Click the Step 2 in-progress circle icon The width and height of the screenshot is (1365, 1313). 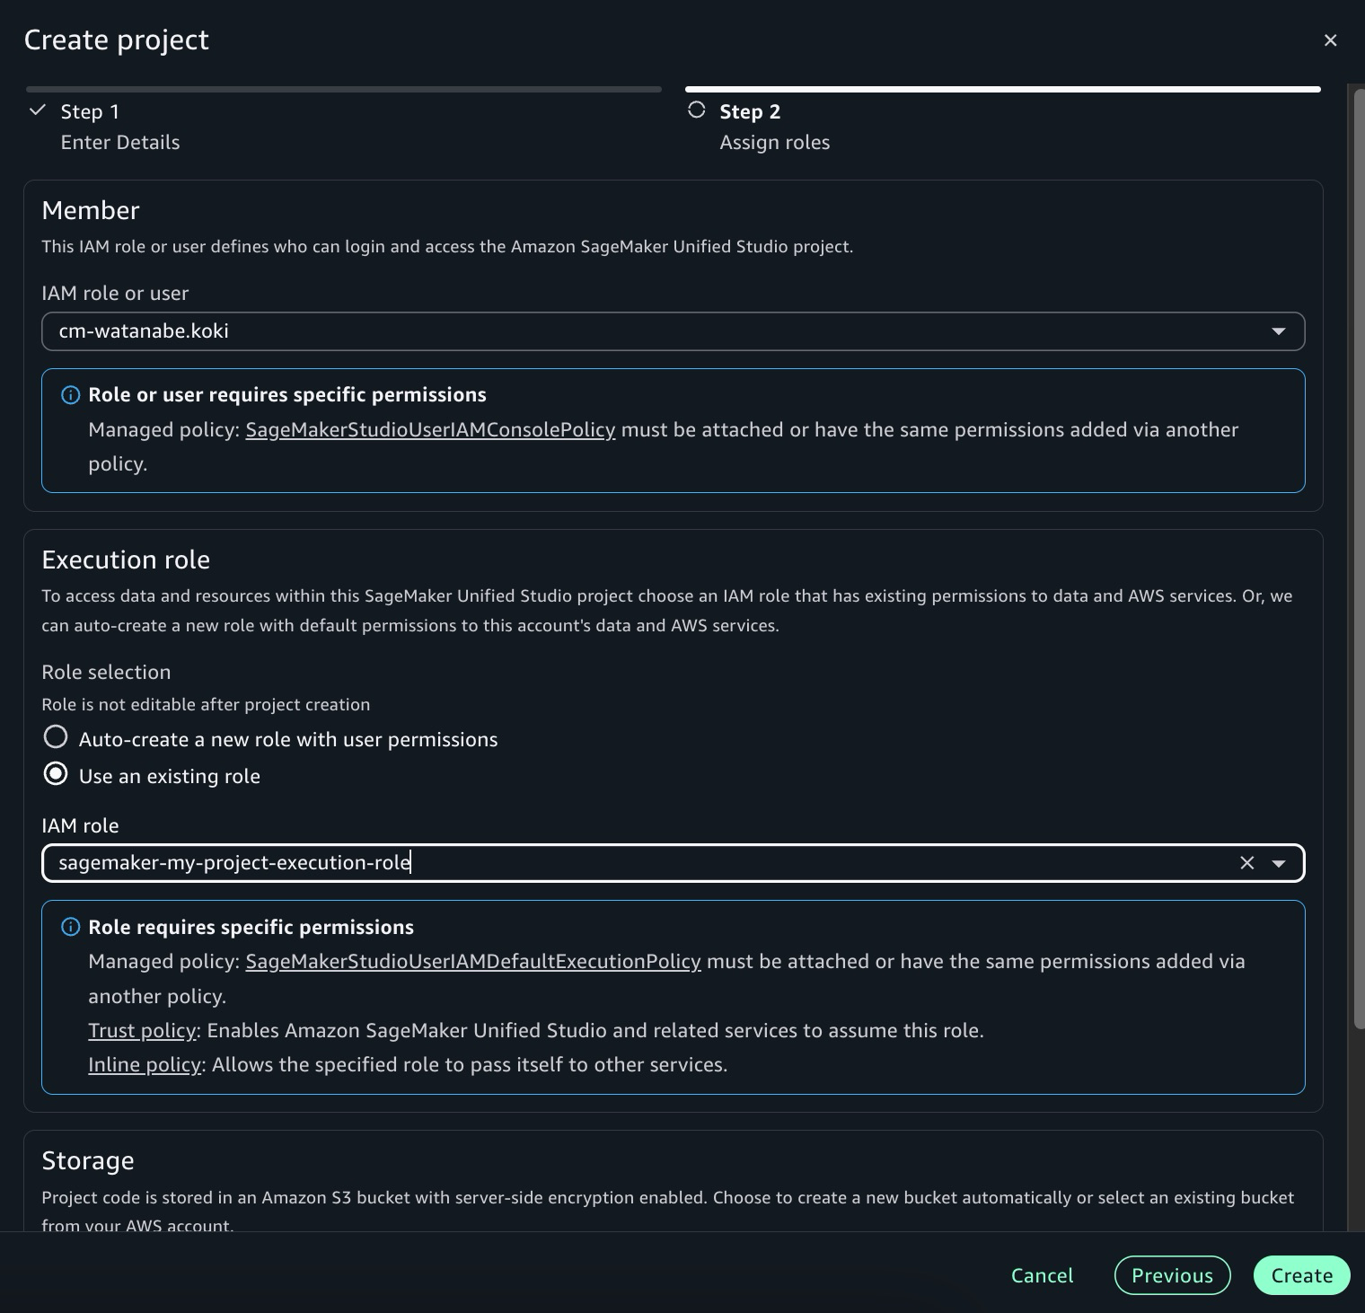(696, 110)
